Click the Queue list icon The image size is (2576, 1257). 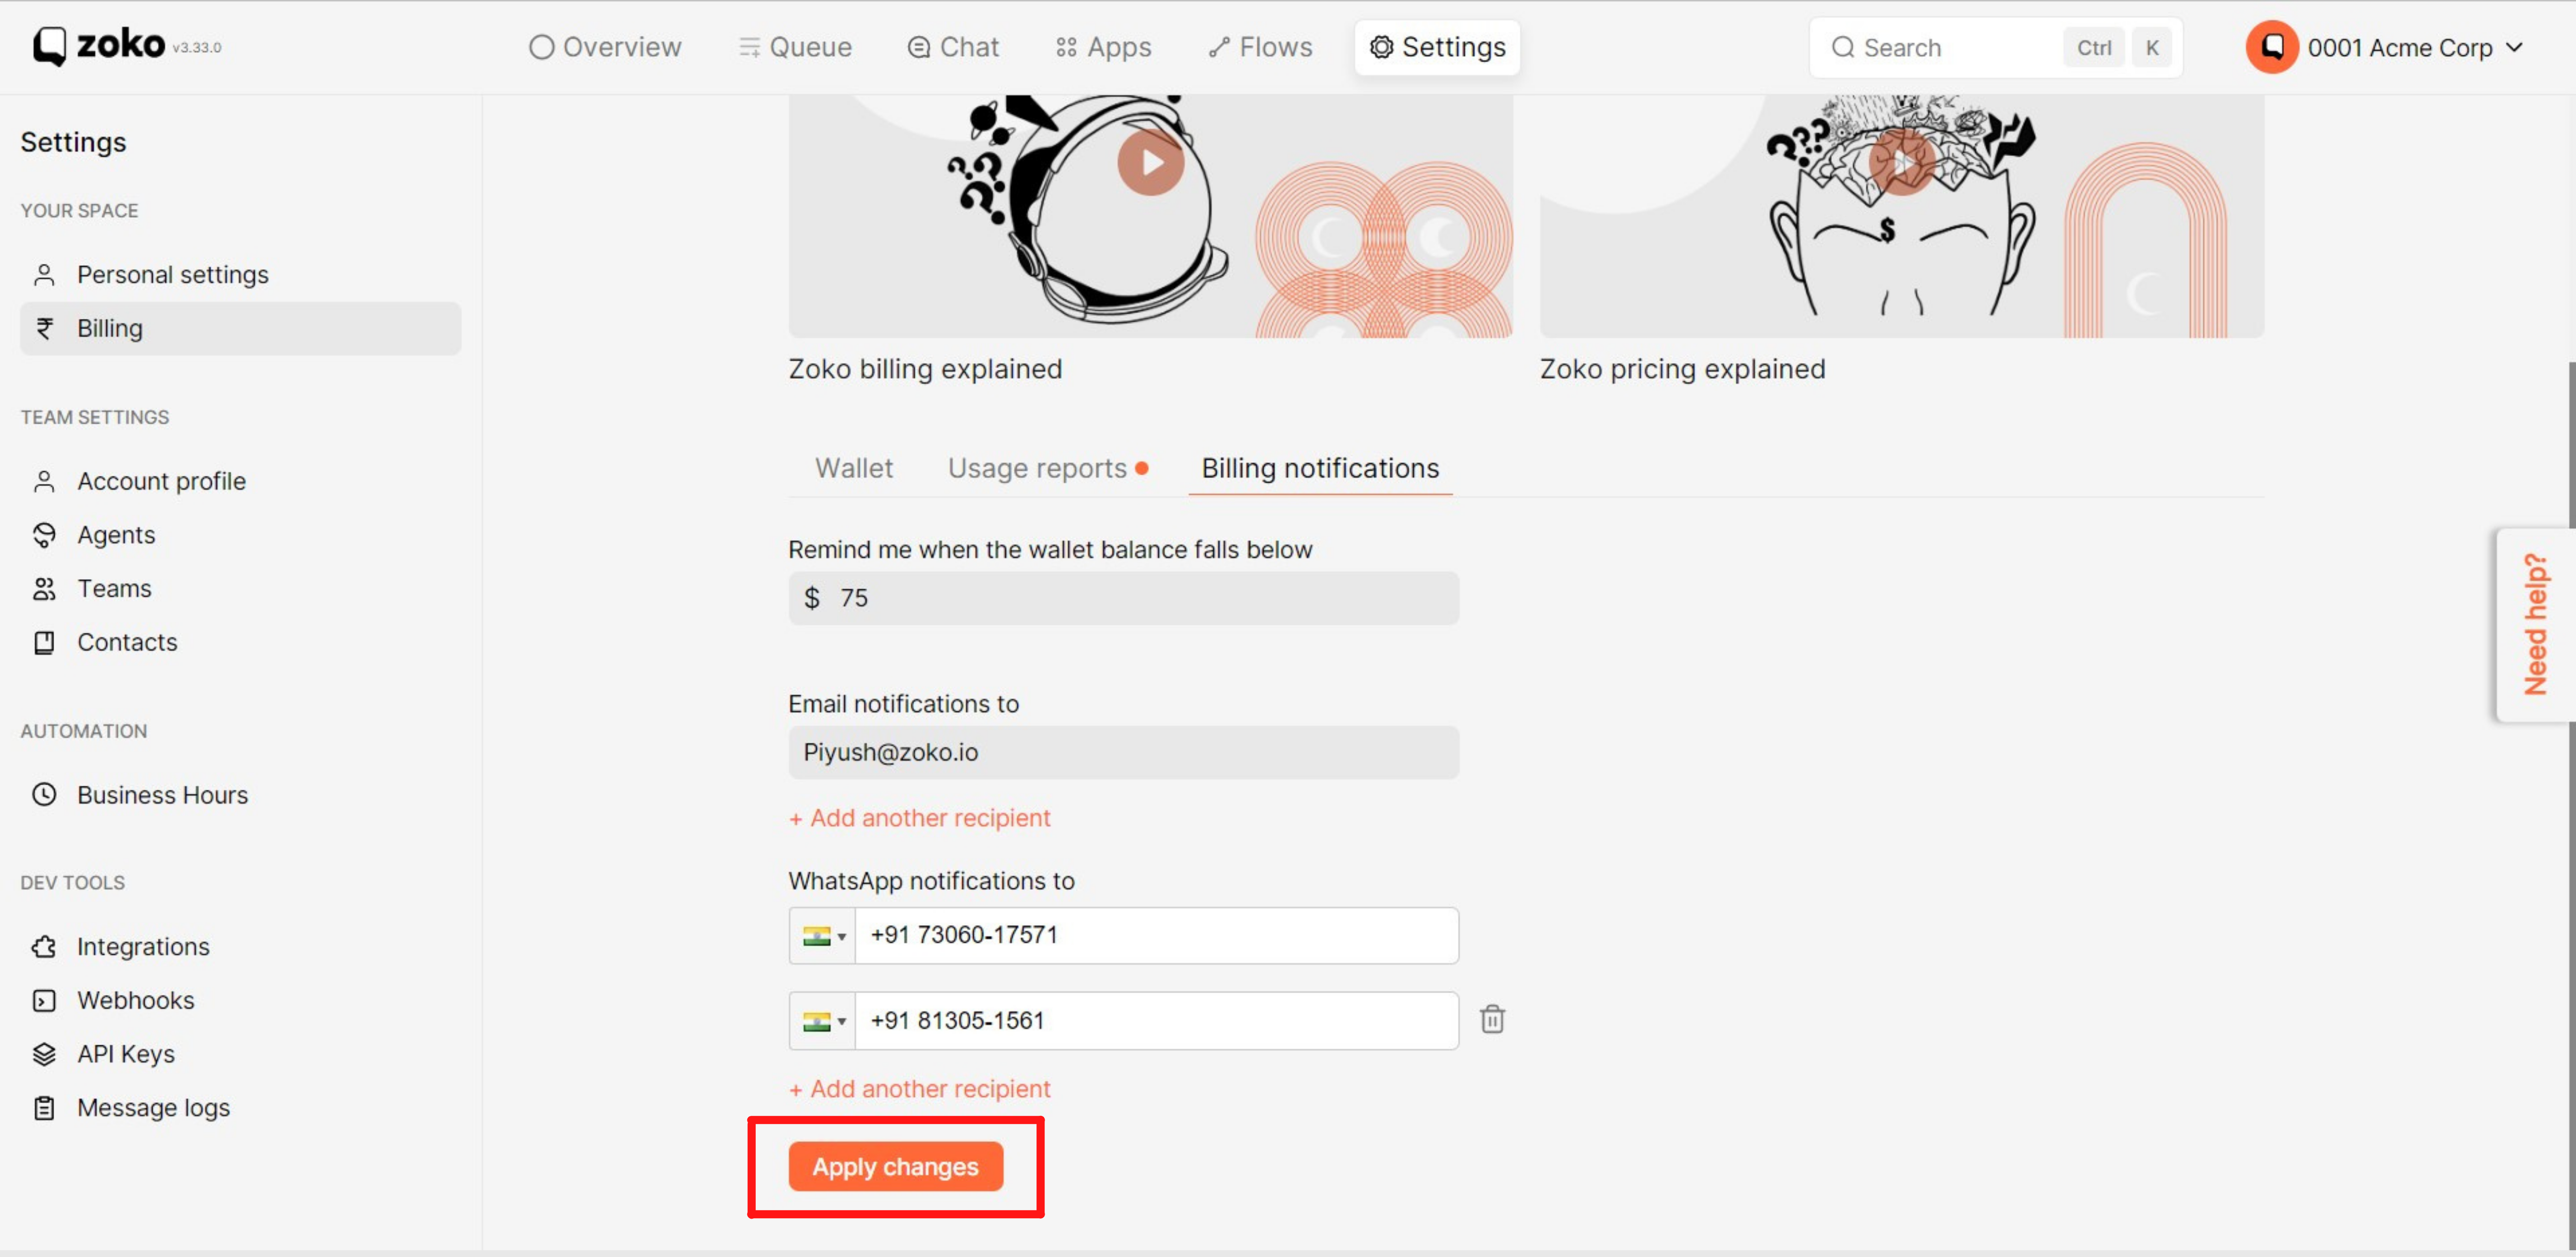pos(749,47)
